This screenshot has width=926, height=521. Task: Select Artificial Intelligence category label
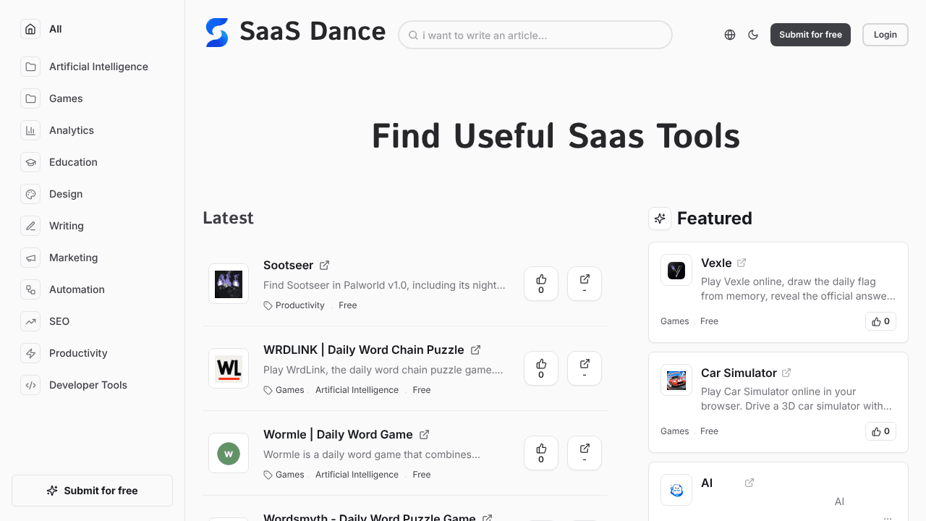(x=98, y=67)
